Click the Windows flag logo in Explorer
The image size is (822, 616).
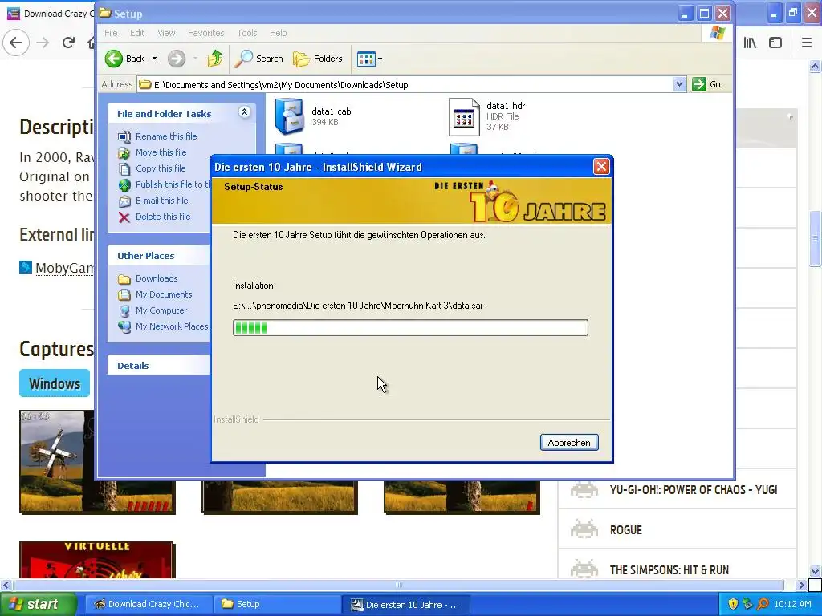tap(717, 33)
